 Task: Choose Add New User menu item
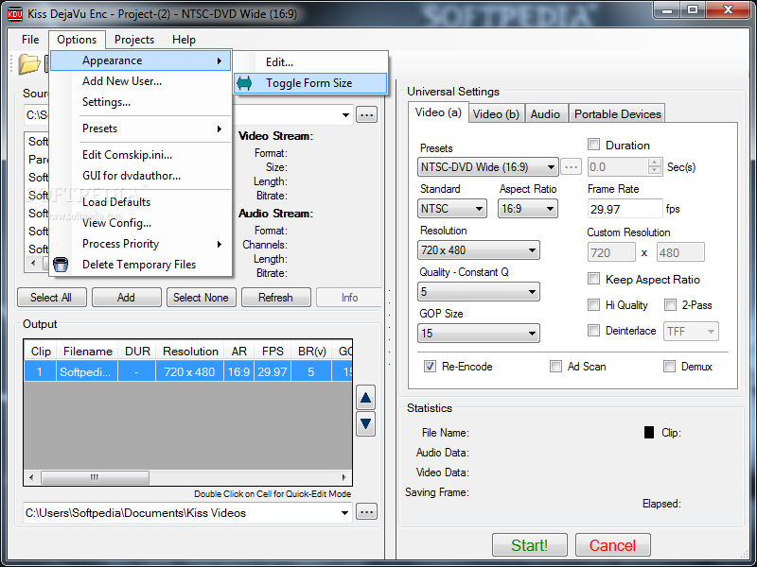(x=141, y=81)
